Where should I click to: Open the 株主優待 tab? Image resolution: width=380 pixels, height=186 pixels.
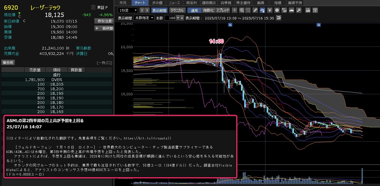[243, 3]
